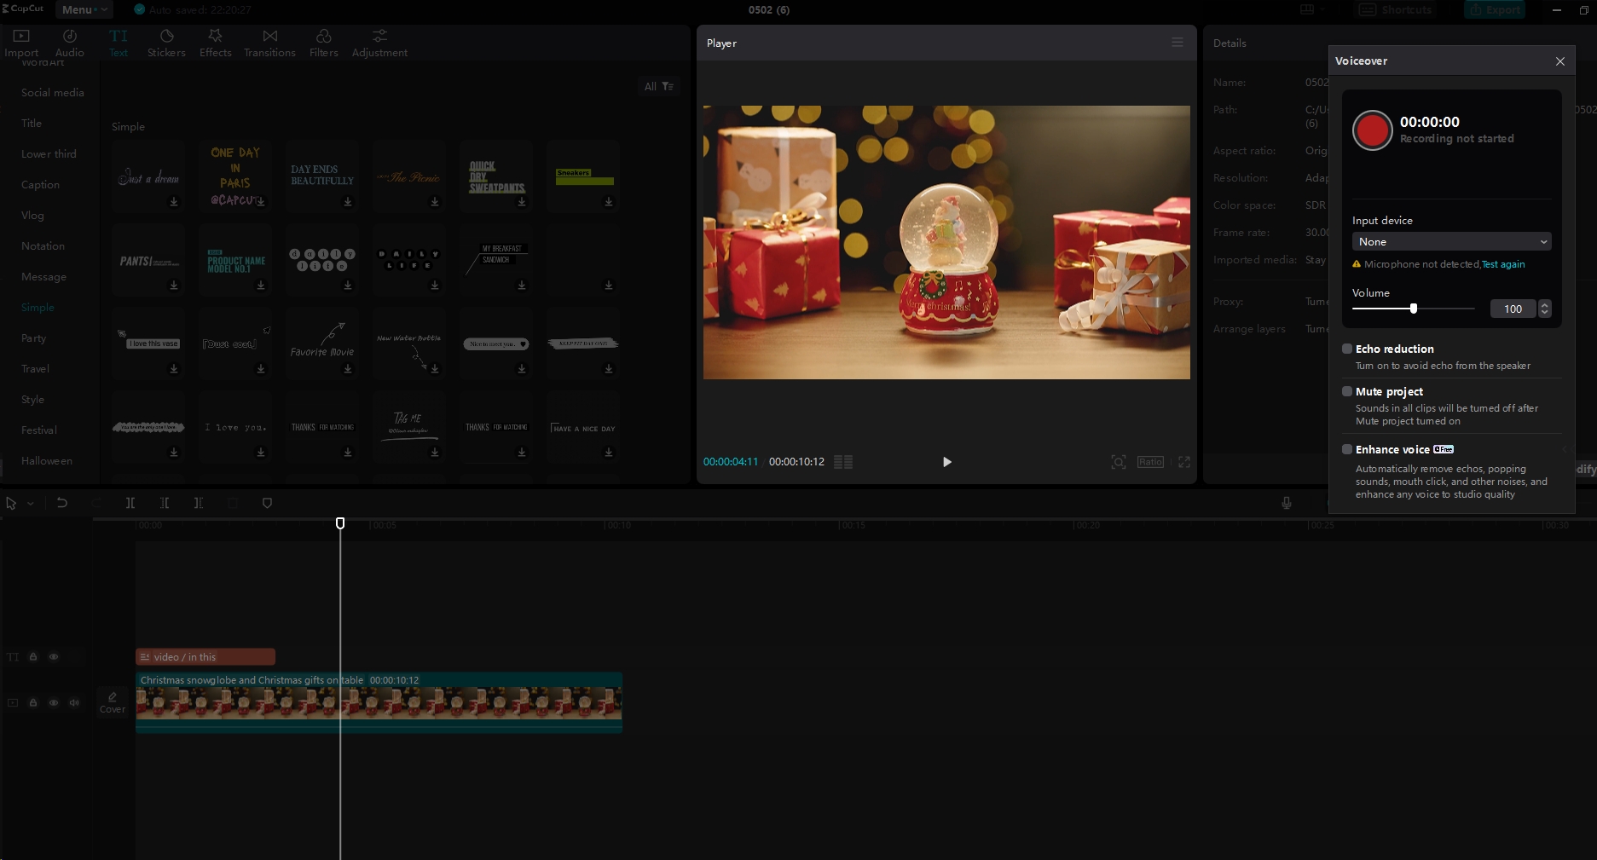The height and width of the screenshot is (860, 1597).
Task: Click the Export button
Action: click(x=1495, y=10)
